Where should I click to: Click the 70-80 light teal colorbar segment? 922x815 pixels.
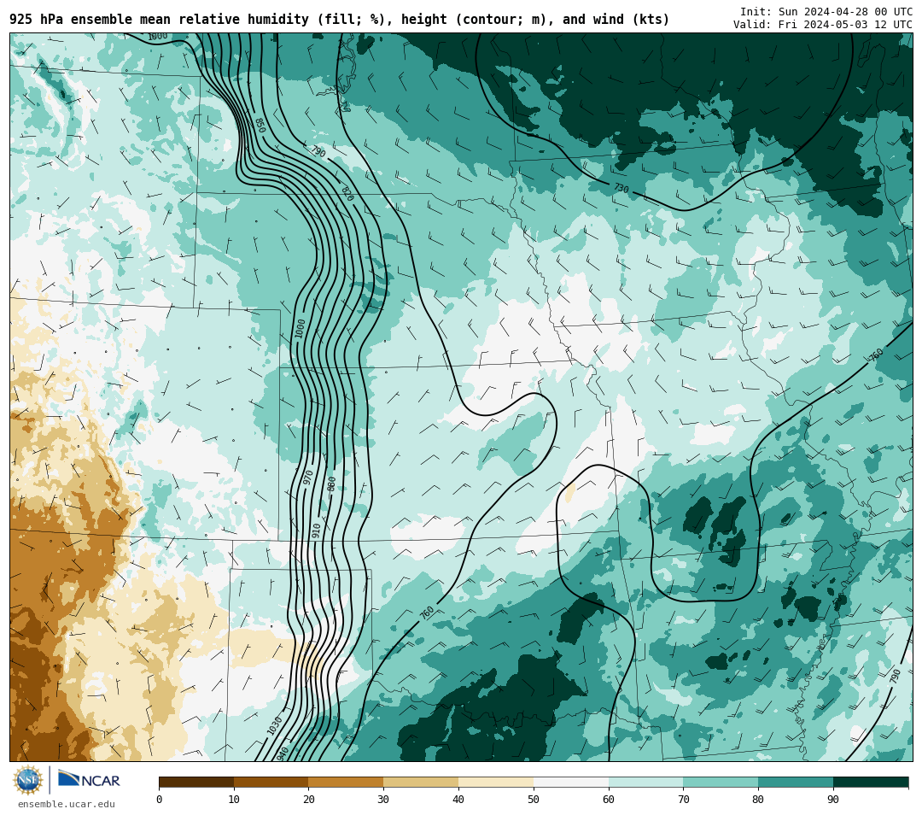pos(721,782)
